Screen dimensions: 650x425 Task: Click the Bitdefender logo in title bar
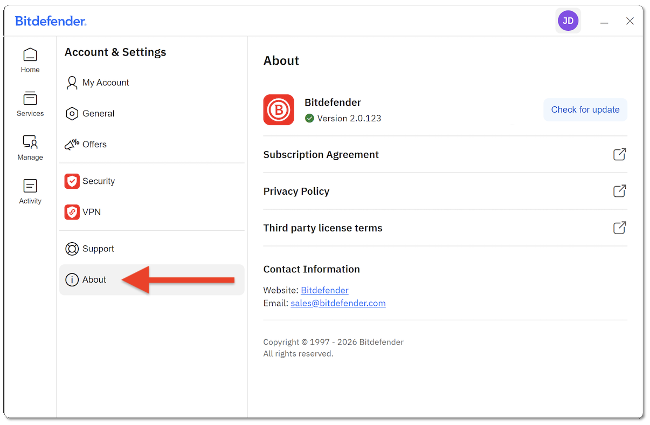[x=51, y=21]
